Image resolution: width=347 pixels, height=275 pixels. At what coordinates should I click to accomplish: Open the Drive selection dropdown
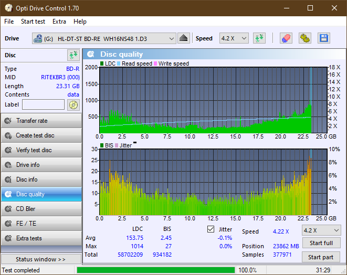pyautogui.click(x=104, y=38)
